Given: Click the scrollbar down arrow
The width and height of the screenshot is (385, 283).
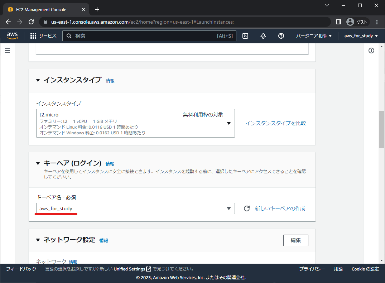Looking at the screenshot, I should coord(381,261).
